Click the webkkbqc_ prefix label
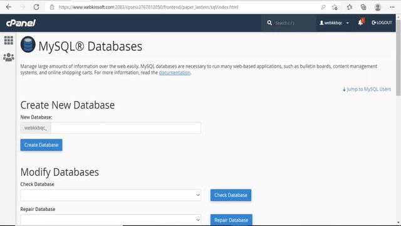Image resolution: width=401 pixels, height=226 pixels. coord(36,127)
